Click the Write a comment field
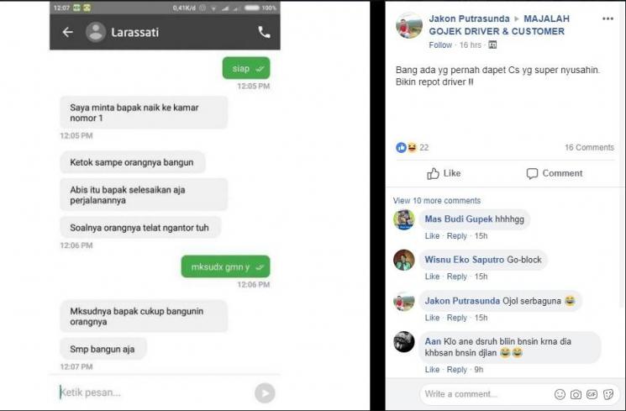The height and width of the screenshot is (411, 626). tap(485, 394)
